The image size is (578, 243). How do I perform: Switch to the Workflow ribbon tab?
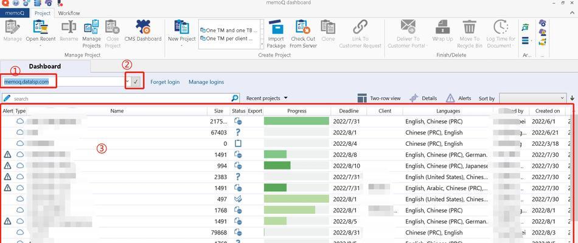pyautogui.click(x=69, y=13)
